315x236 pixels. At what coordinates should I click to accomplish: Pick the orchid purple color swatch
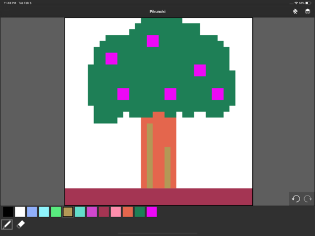(92, 212)
